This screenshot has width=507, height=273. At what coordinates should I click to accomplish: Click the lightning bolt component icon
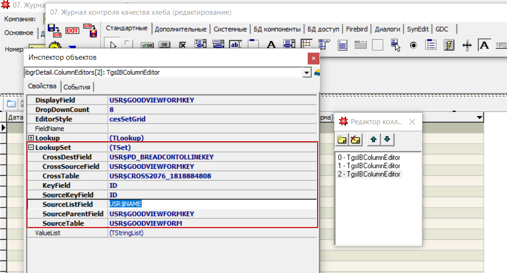[x=449, y=45]
